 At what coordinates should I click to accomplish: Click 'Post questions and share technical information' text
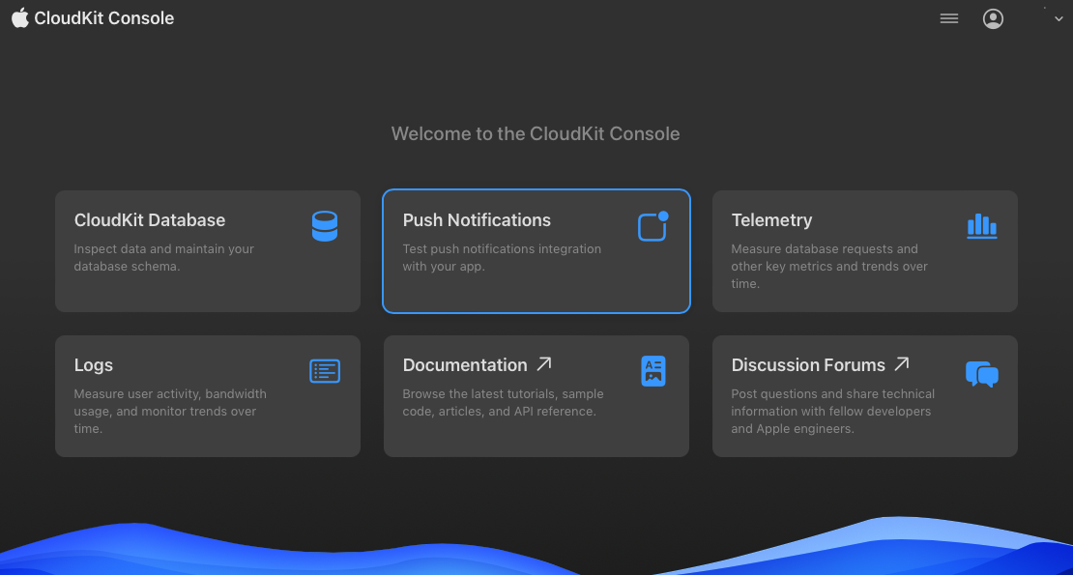coord(833,411)
